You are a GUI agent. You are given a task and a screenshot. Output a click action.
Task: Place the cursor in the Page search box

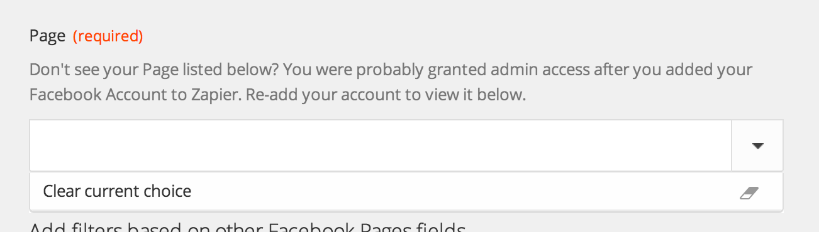click(x=381, y=145)
